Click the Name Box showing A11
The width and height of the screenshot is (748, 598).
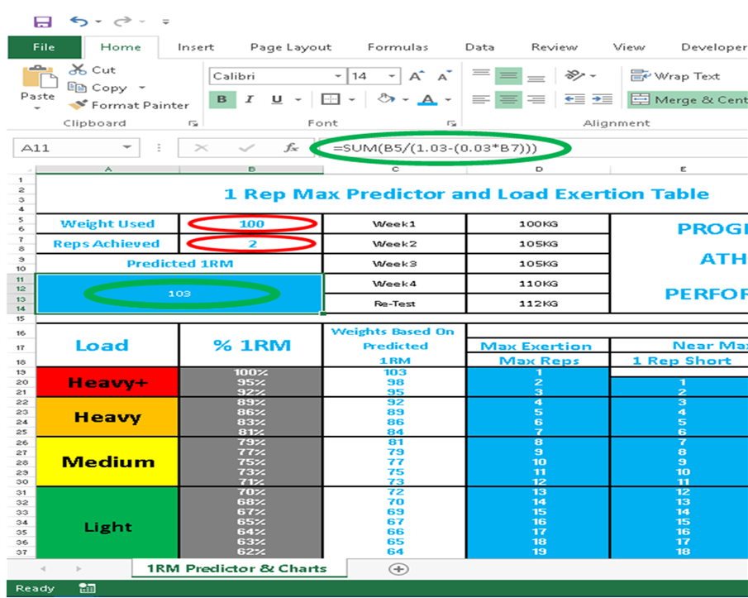click(x=66, y=147)
